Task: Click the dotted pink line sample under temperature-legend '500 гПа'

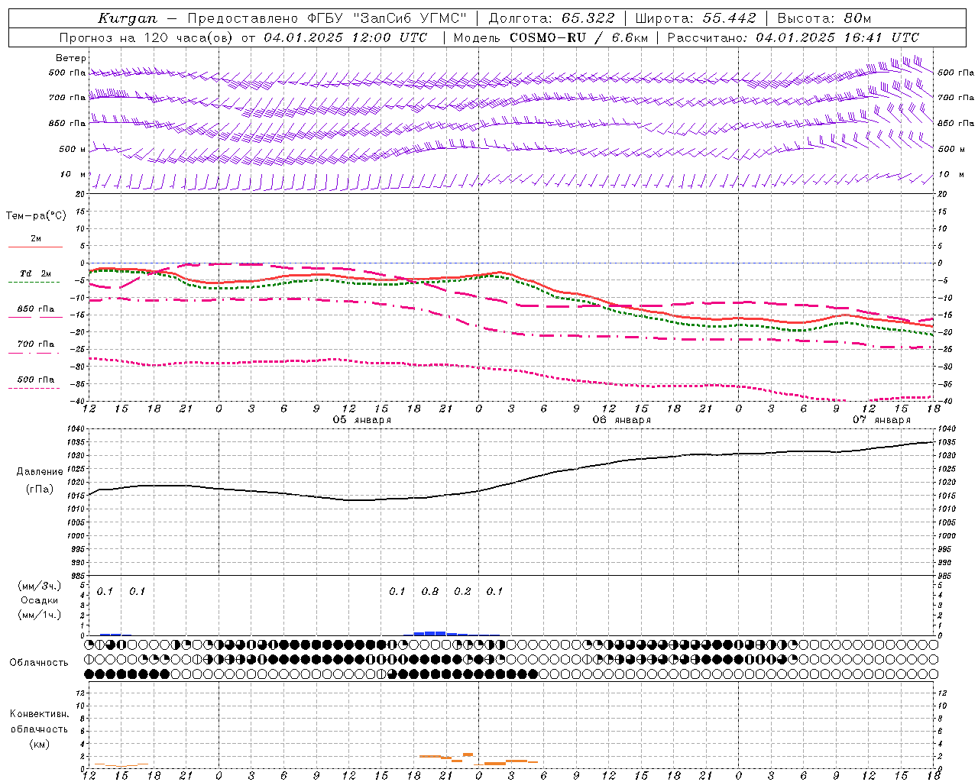Action: [34, 388]
